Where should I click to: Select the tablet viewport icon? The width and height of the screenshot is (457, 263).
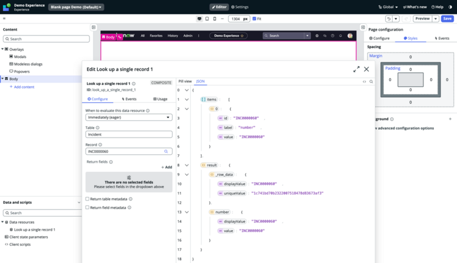pos(207,18)
